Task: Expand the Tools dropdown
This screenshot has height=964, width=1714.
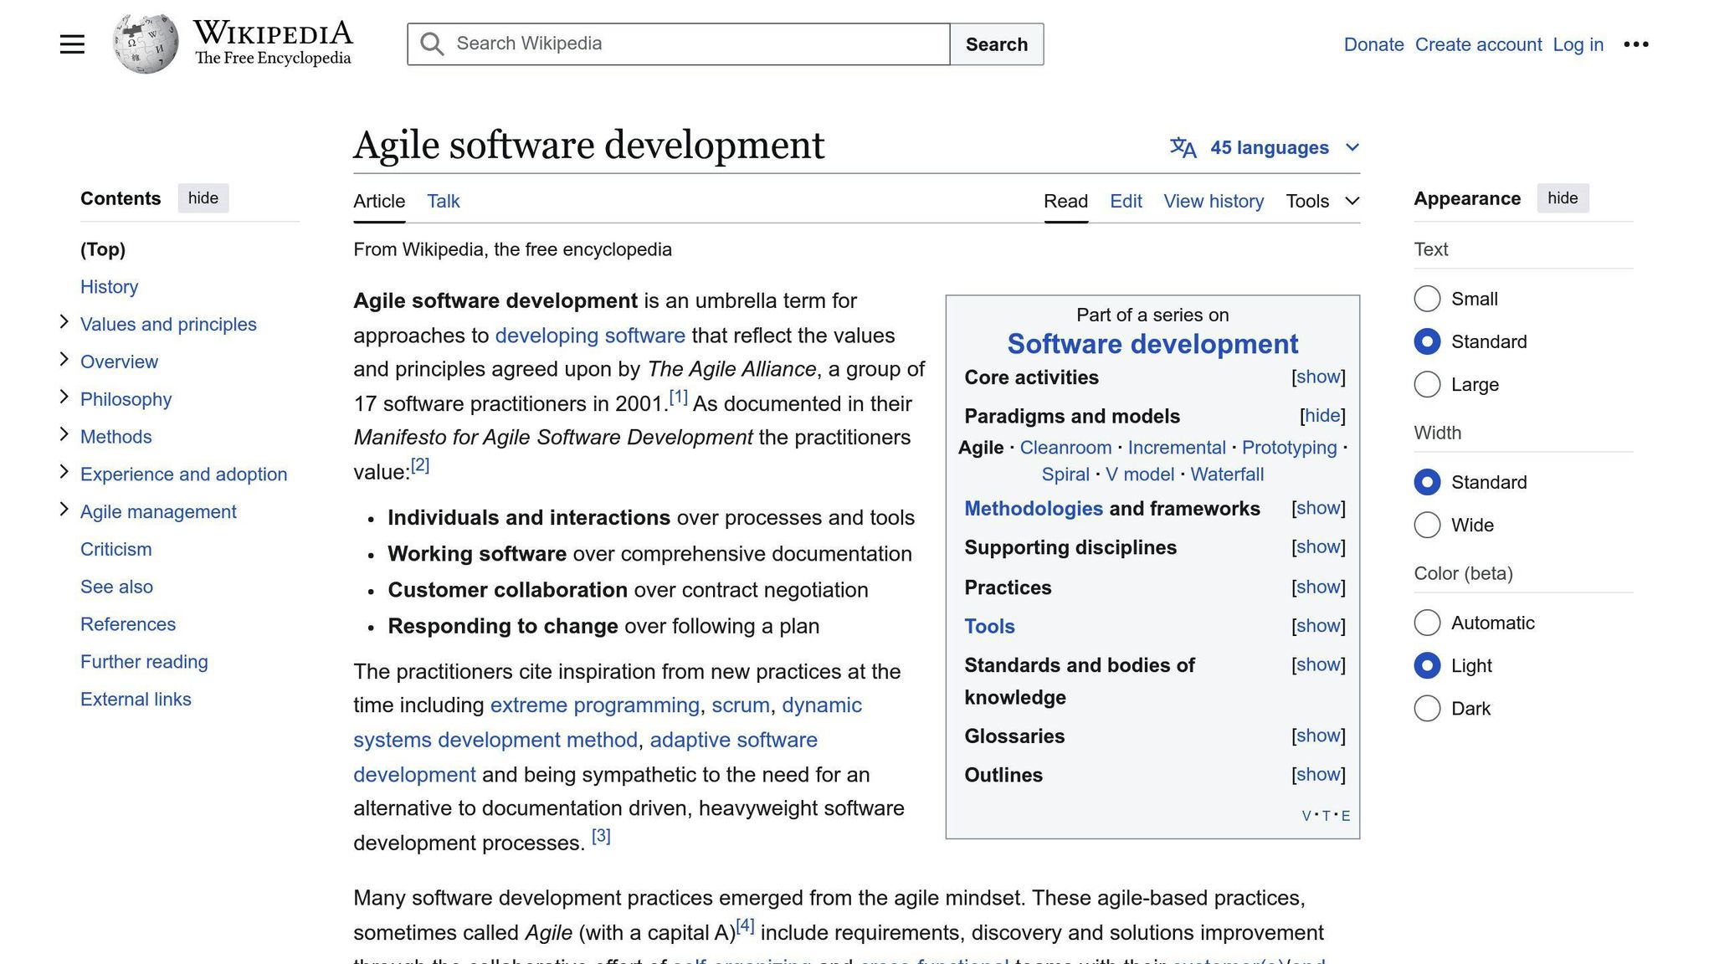Action: click(x=1322, y=201)
